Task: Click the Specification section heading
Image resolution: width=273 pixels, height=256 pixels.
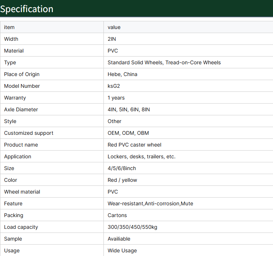Action: (27, 9)
